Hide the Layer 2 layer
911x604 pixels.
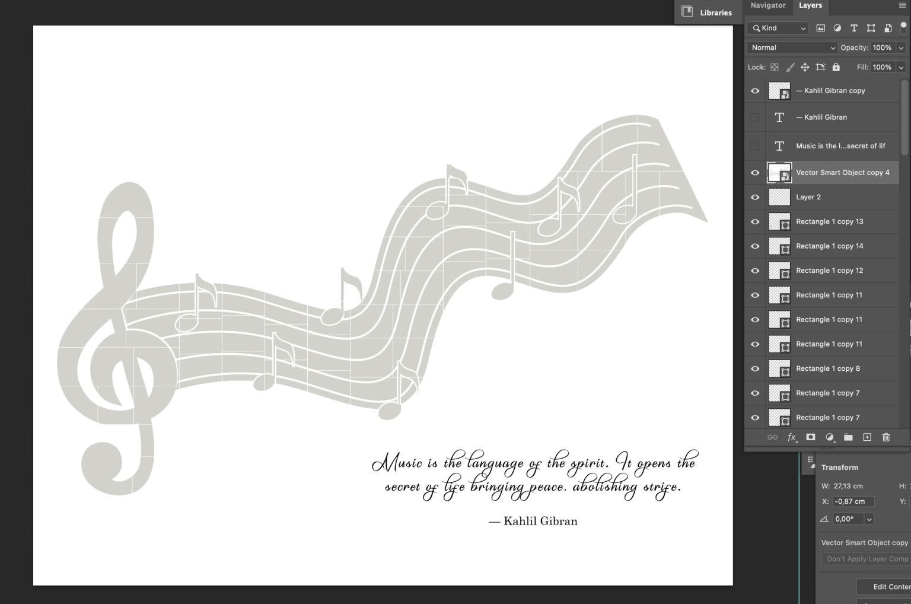click(x=755, y=196)
